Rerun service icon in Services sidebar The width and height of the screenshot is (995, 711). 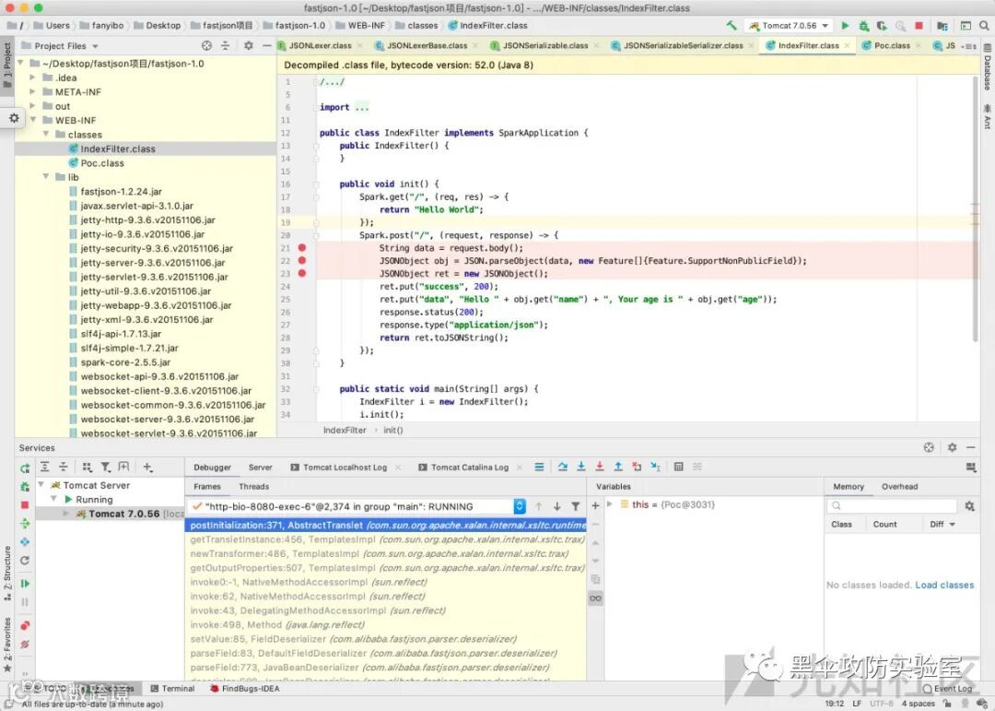25,468
